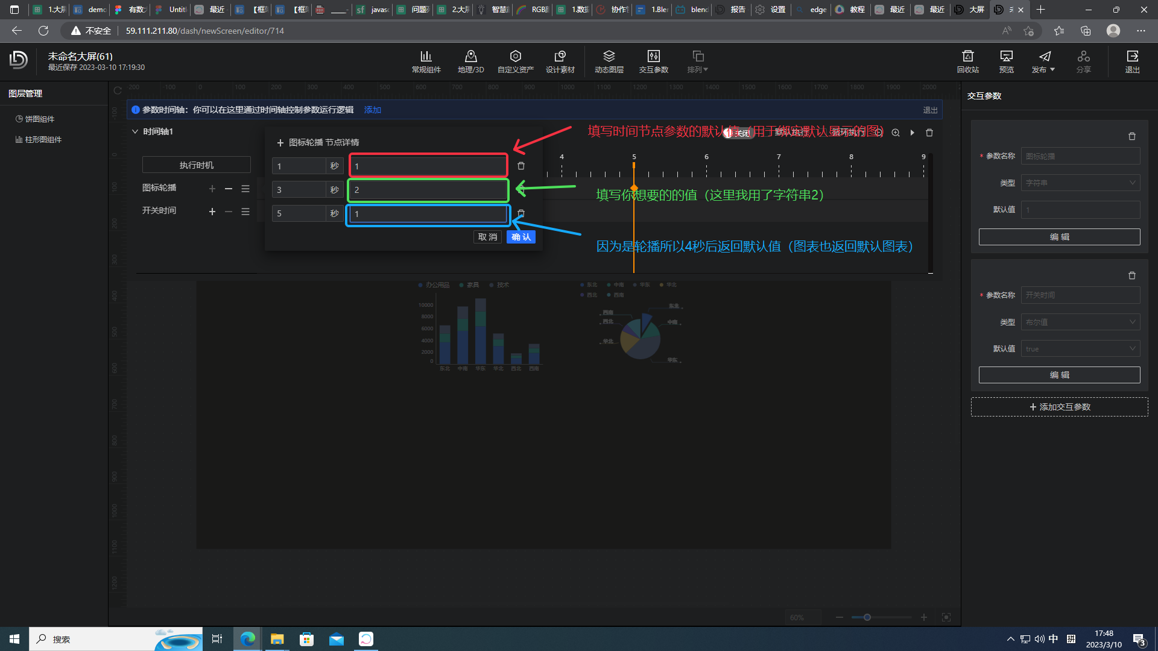Click time field showing 1 秒
The width and height of the screenshot is (1158, 651).
pyautogui.click(x=299, y=166)
